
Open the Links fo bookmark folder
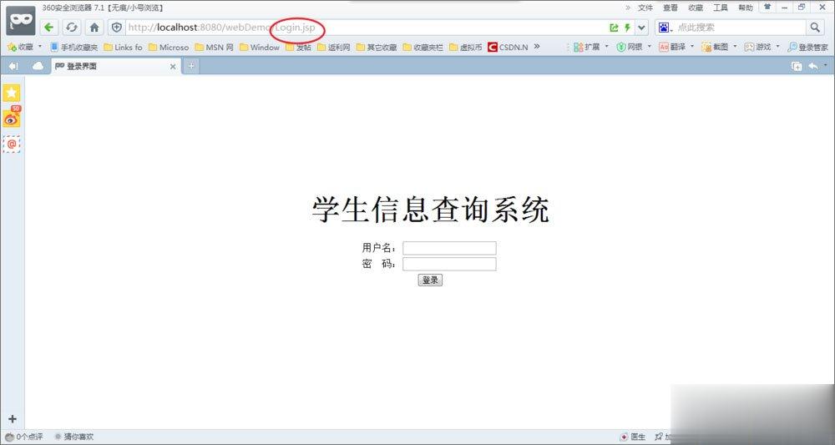point(123,47)
